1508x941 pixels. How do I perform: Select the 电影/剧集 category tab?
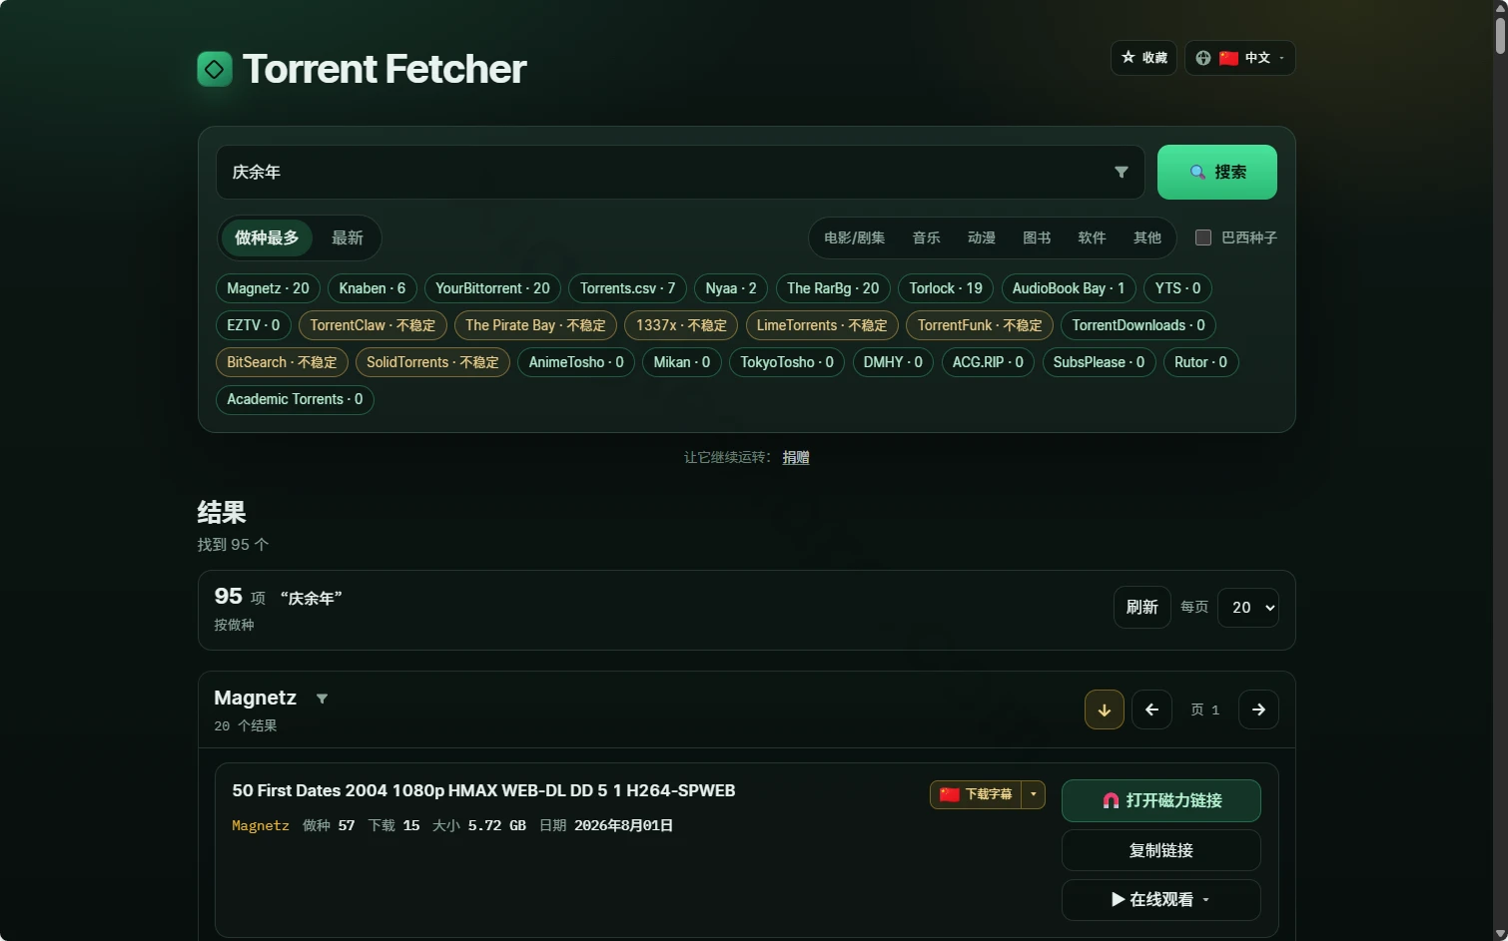coord(854,237)
